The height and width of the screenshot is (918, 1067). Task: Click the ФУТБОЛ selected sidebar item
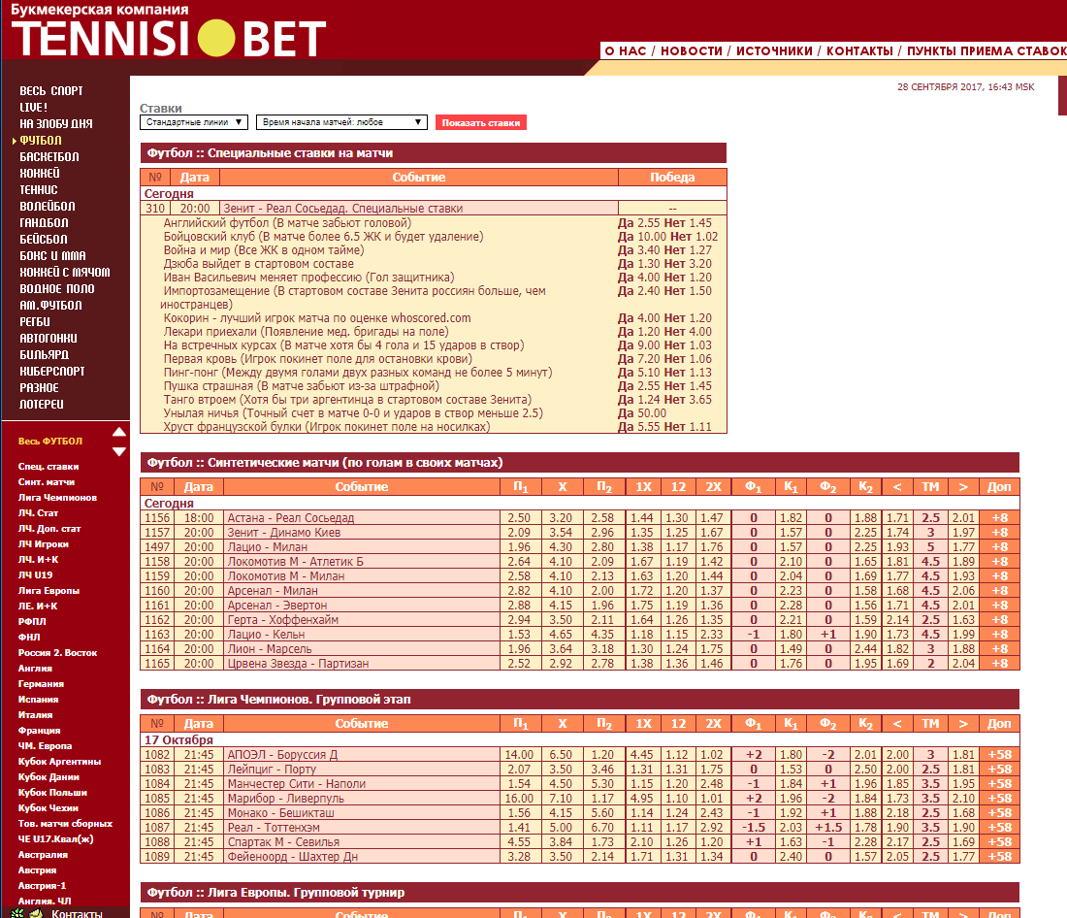coord(40,141)
